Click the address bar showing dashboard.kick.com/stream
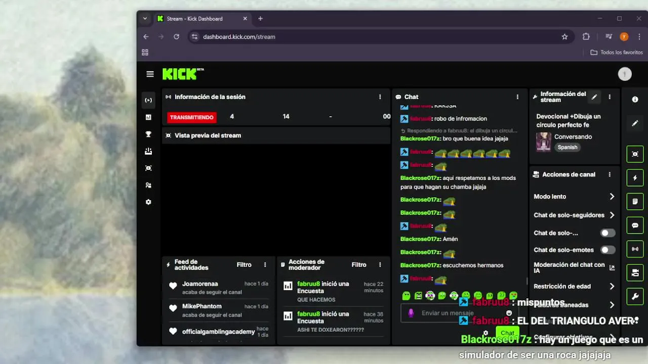 [x=239, y=37]
